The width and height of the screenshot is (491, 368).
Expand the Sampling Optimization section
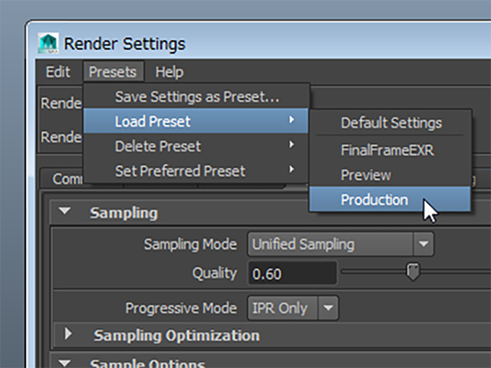(x=68, y=334)
